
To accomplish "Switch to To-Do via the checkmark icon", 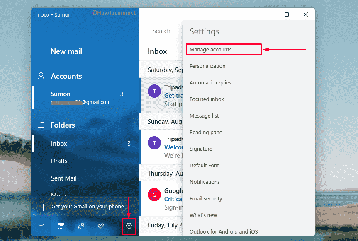I will pos(100,226).
